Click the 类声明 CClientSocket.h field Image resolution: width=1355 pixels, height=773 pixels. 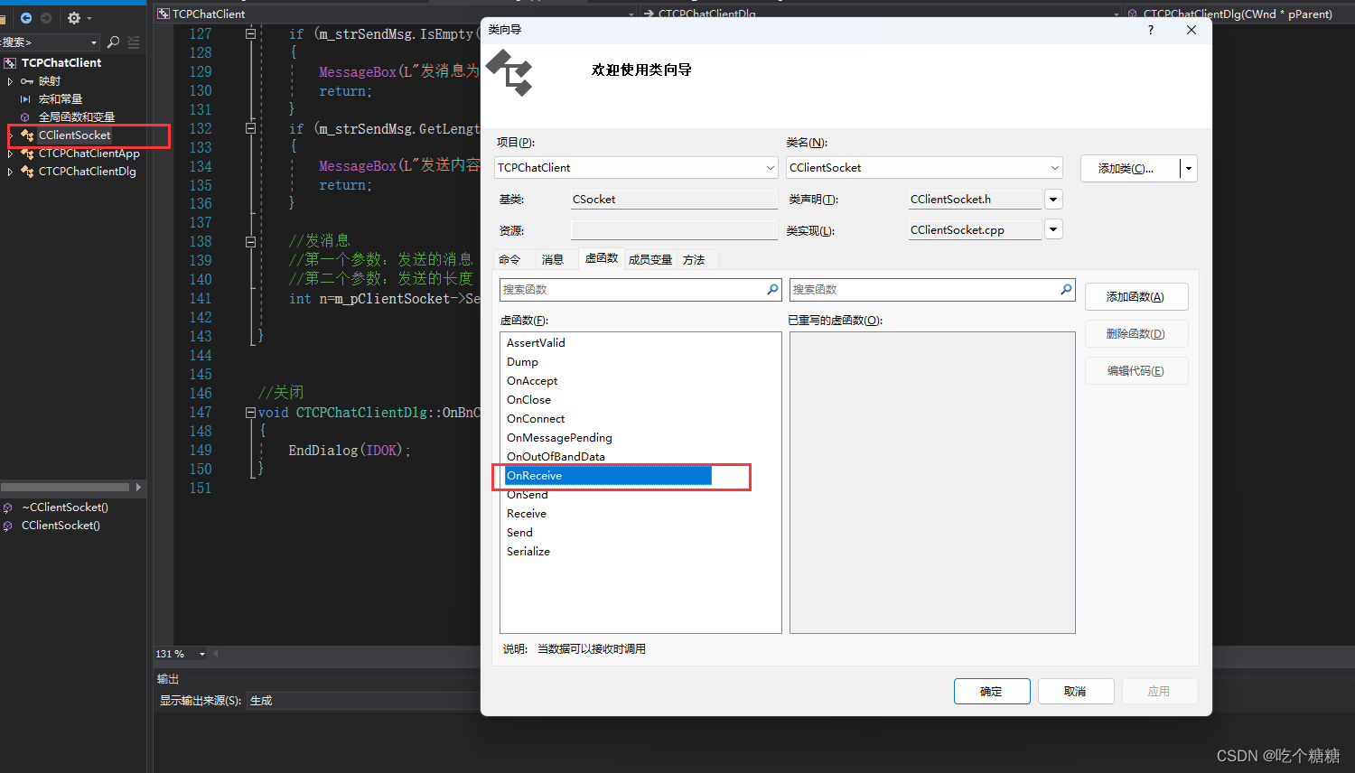tap(976, 200)
